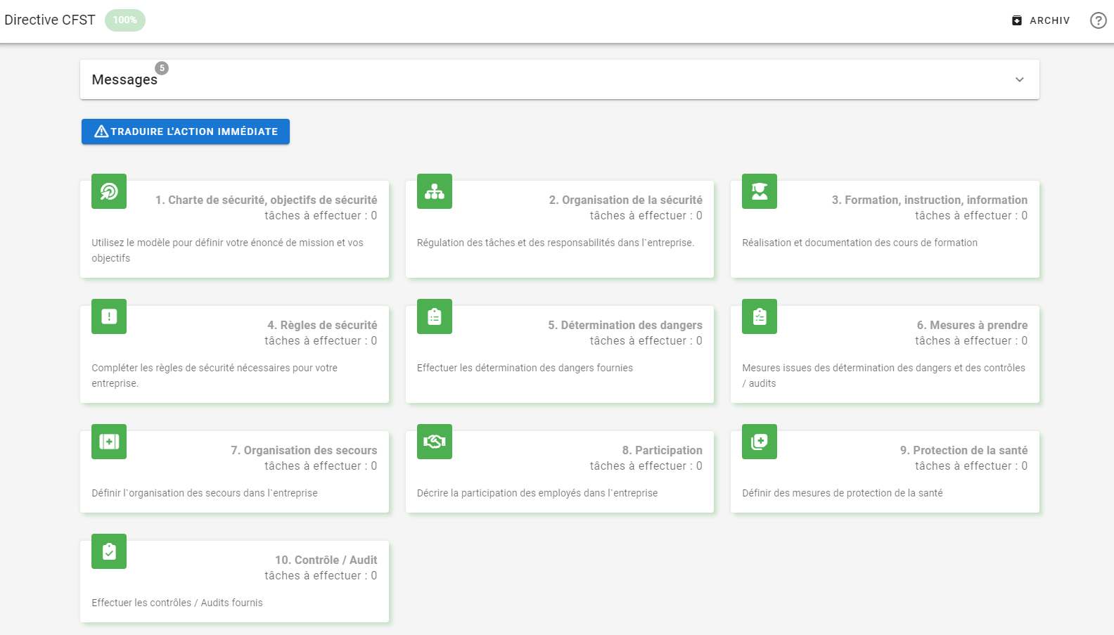Click the warning triangle on the blue button
This screenshot has height=635, width=1114.
click(x=101, y=132)
